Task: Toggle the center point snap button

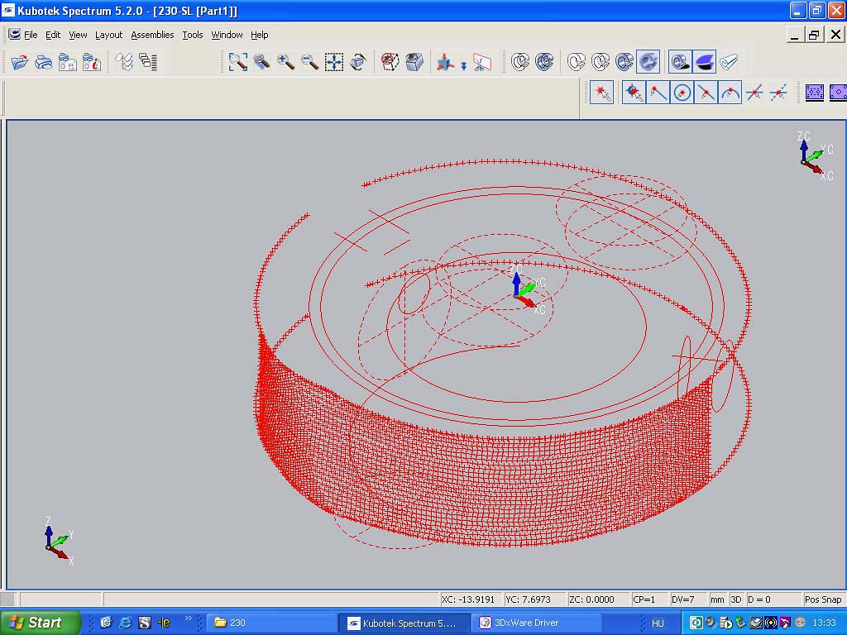Action: tap(682, 93)
